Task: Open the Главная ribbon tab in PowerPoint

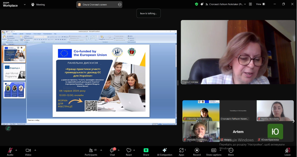Action: click(x=9, y=34)
